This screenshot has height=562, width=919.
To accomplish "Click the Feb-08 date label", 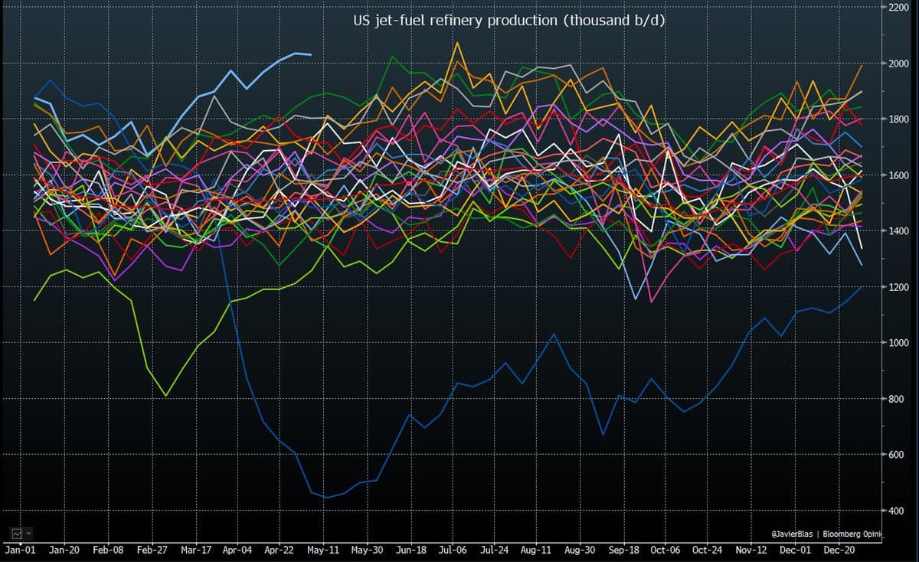I will (x=108, y=550).
